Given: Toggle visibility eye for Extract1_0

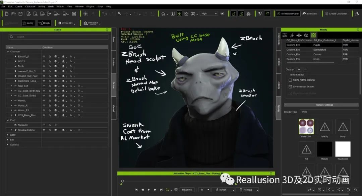Looking at the screenshot, I should coord(44,56).
